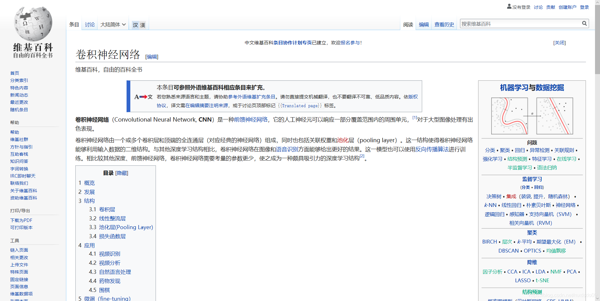The width and height of the screenshot is (600, 301).
Task: Jump to contents entry 4.3 自然语言处理
Action: click(110, 272)
